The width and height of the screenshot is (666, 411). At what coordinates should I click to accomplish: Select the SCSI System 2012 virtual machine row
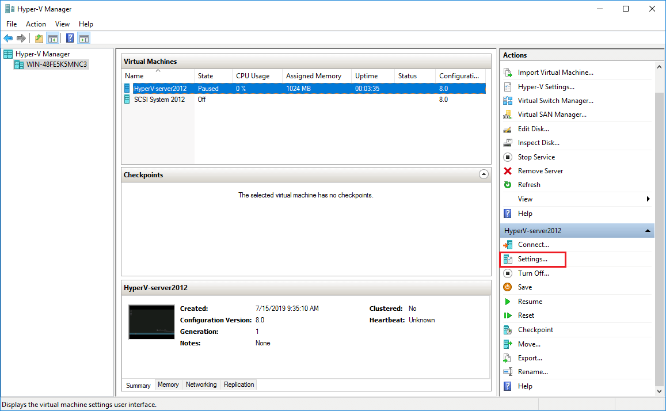tap(159, 100)
